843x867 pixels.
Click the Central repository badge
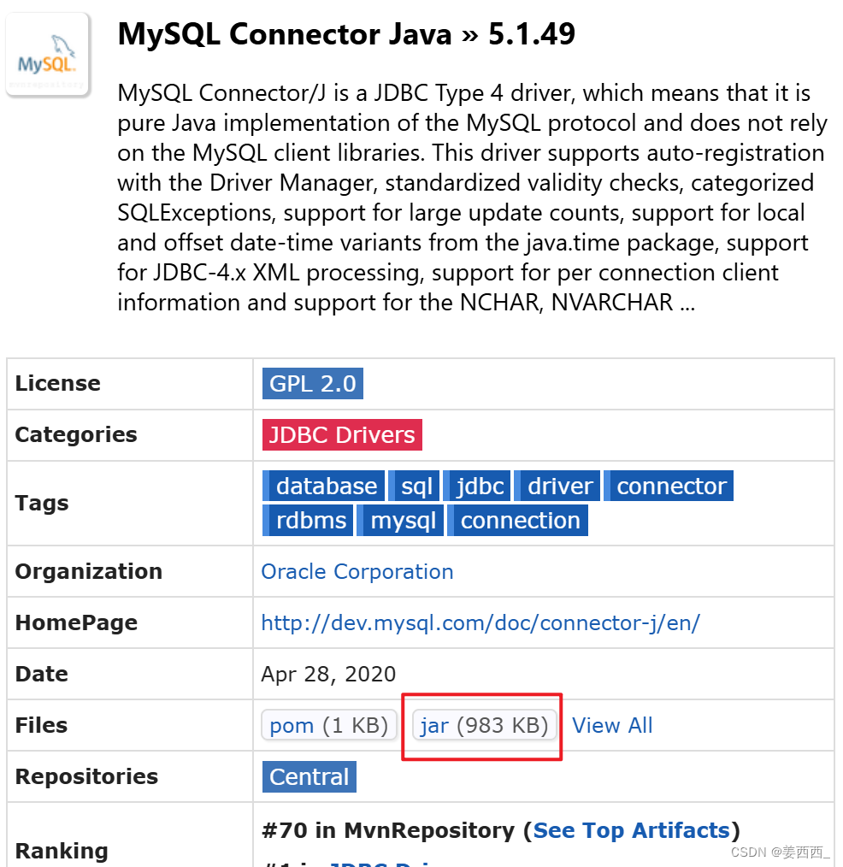tap(309, 776)
